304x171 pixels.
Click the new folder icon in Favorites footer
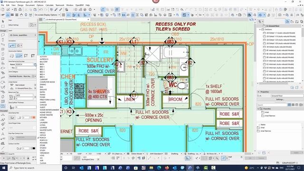(x=264, y=153)
